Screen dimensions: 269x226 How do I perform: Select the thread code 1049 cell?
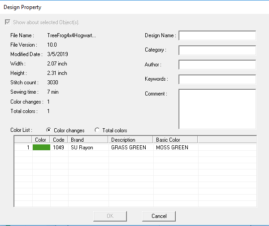point(59,148)
